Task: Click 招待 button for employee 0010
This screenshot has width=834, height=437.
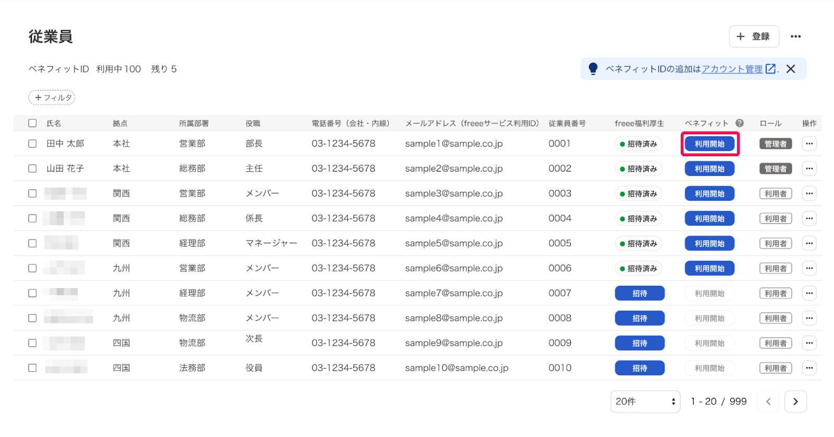Action: 640,368
